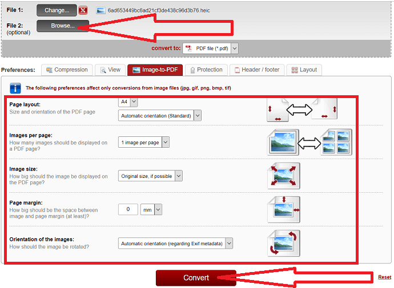Click the file name 6ad653449bc6ad21cf3de438c96d3b76.heic
Image resolution: width=394 pixels, height=288 pixels.
(x=159, y=10)
